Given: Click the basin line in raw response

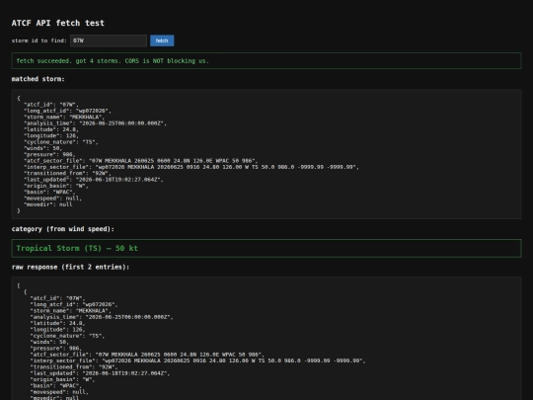Looking at the screenshot, I should tap(56, 386).
